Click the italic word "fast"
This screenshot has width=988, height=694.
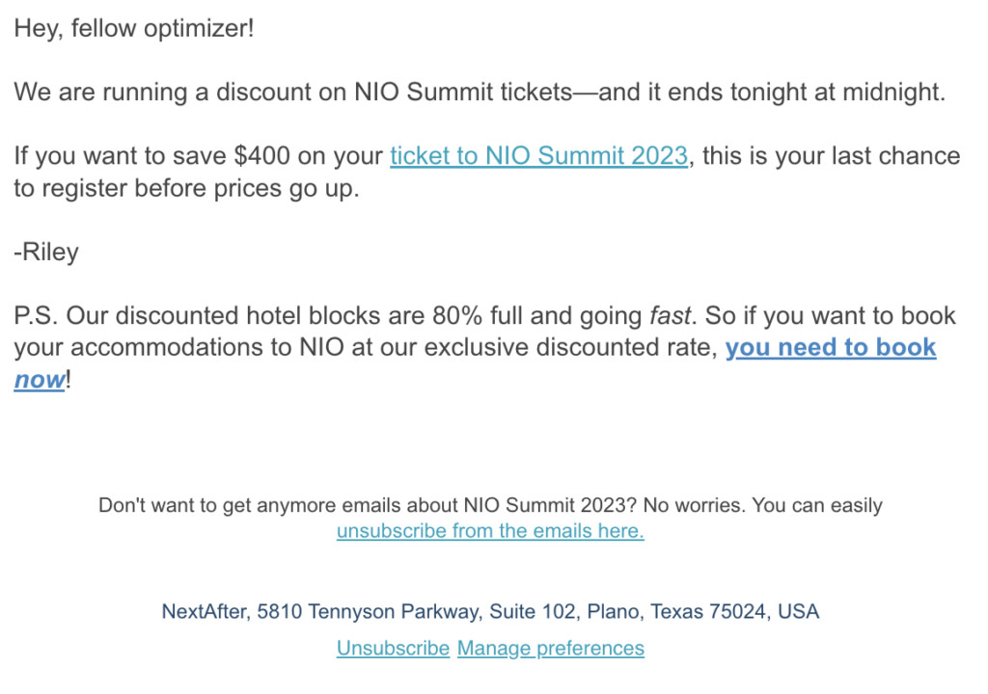pos(671,315)
